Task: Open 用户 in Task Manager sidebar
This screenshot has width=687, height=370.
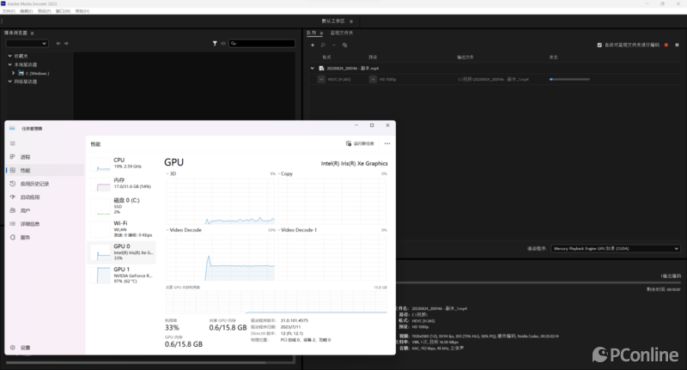Action: [45, 210]
